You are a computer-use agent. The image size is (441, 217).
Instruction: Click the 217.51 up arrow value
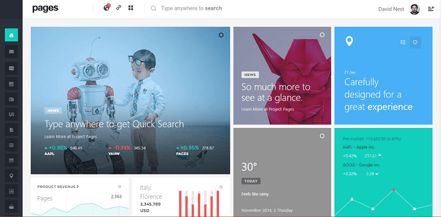pos(373,156)
